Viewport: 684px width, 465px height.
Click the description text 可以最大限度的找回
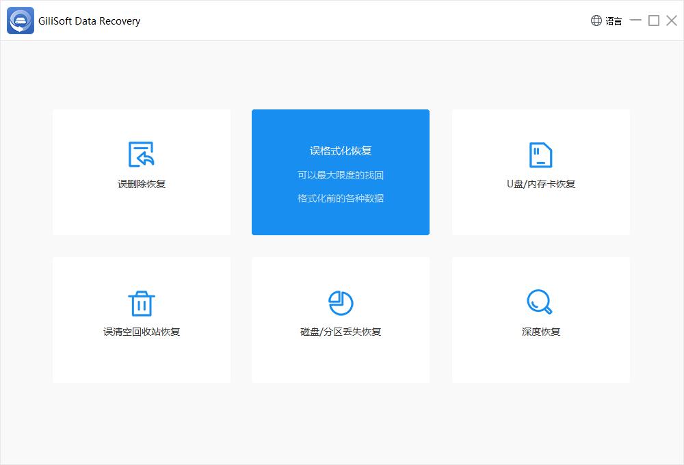[x=341, y=175]
